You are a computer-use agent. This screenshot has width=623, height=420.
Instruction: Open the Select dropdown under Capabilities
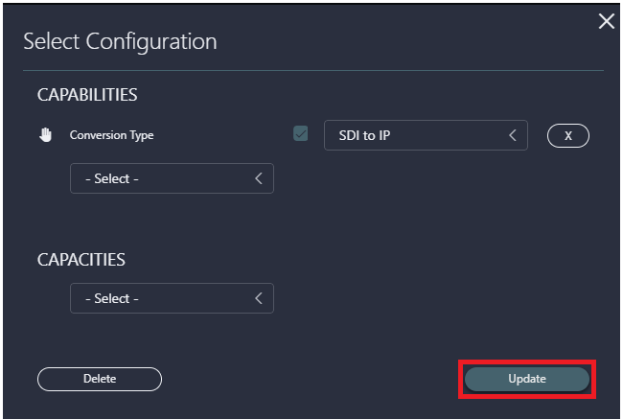point(172,178)
